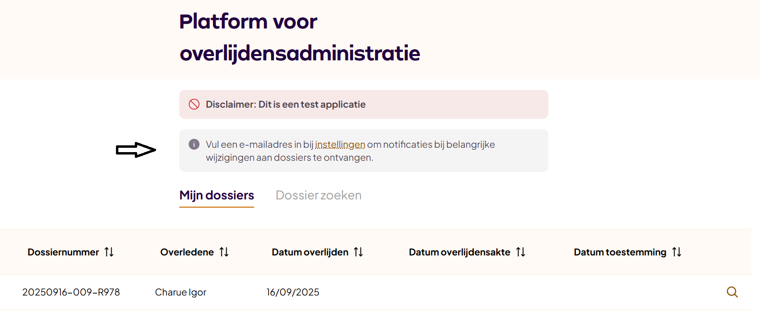Click the magnifying glass icon on the dossier row
Screen dimensions: 760x310
click(x=732, y=292)
